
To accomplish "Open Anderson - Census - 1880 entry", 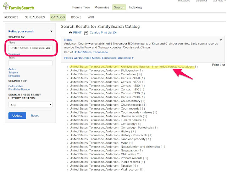I will 107,86.
